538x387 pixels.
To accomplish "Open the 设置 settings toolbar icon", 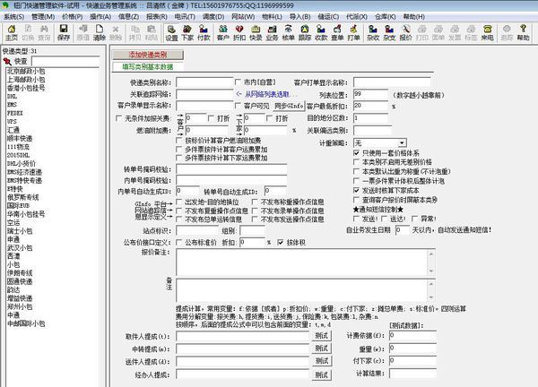I will [171, 33].
